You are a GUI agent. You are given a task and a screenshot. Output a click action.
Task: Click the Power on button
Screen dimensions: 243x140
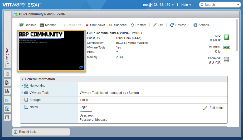coord(72,25)
